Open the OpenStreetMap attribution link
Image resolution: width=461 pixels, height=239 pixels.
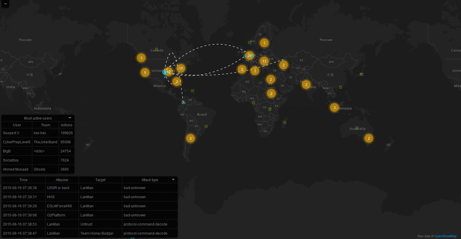point(445,236)
